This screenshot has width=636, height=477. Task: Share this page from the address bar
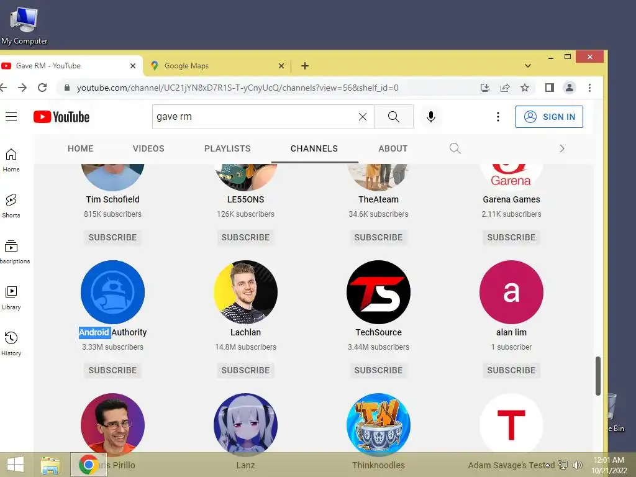click(x=504, y=88)
